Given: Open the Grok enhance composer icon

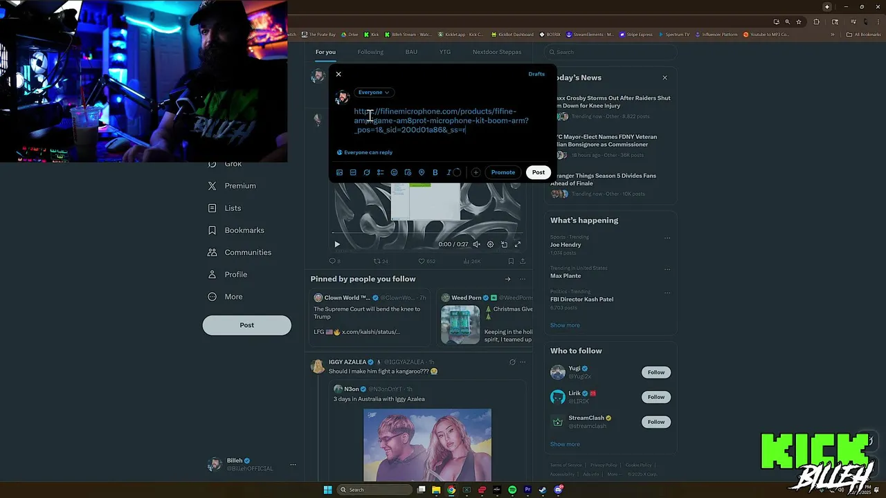Looking at the screenshot, I should click(x=367, y=172).
